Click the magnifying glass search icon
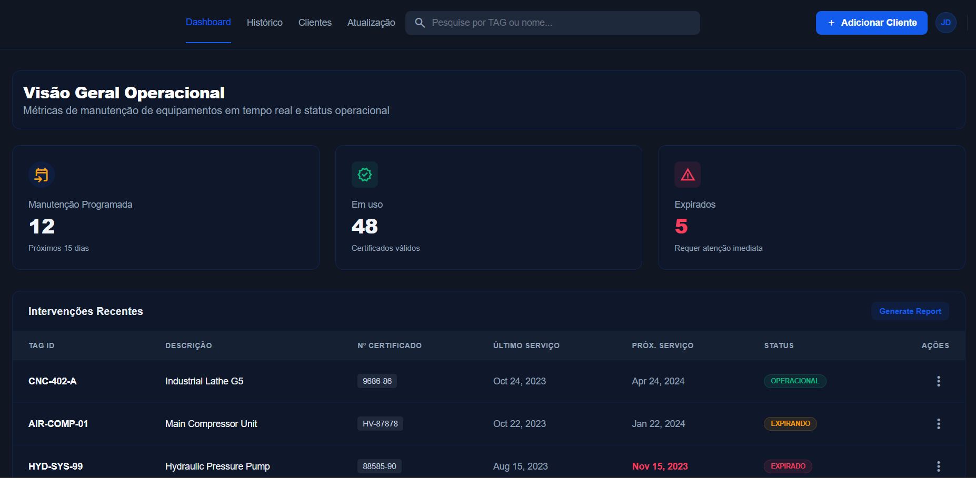976x478 pixels. [x=420, y=23]
